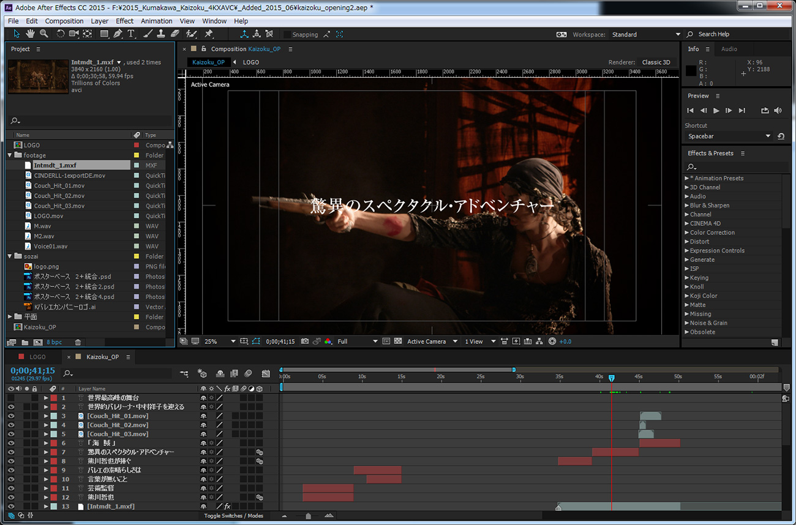Expand the Color Correction effects category
Viewport: 796px width, 525px height.
click(686, 233)
